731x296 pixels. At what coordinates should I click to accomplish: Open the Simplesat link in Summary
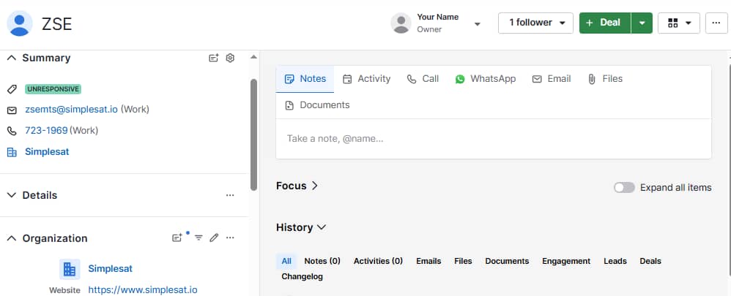tap(47, 152)
